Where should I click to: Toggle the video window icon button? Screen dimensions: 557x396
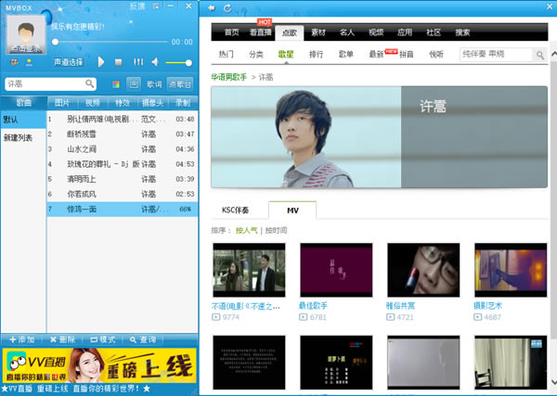click(134, 83)
